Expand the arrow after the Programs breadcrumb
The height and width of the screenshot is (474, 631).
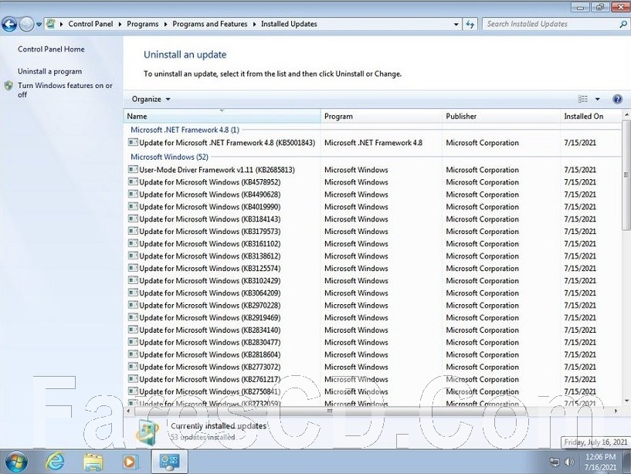[x=165, y=24]
